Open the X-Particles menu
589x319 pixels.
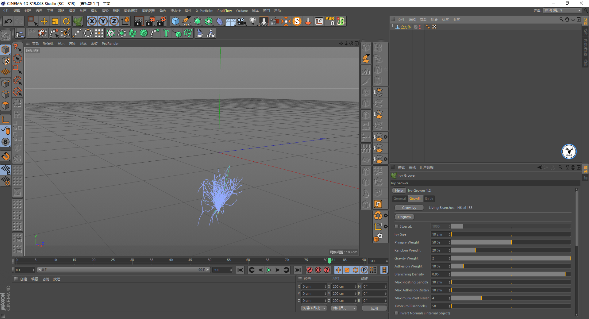[x=204, y=11]
